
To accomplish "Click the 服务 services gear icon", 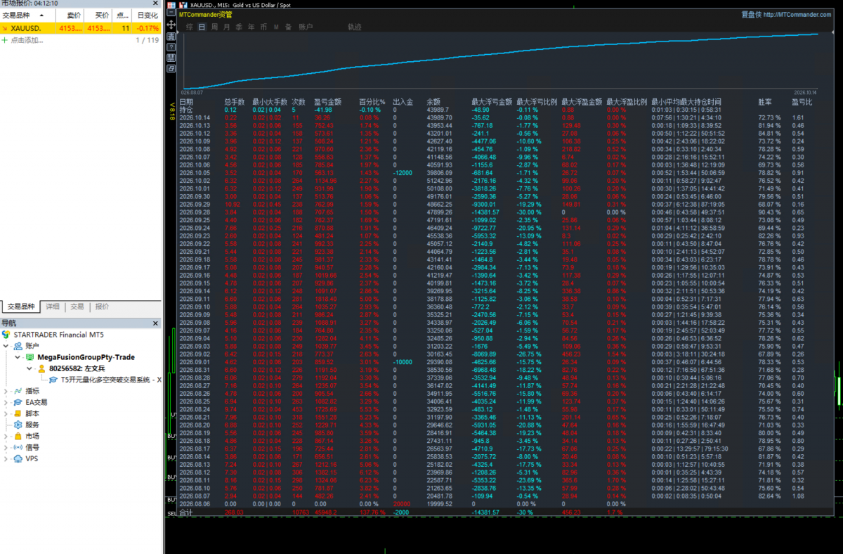I will pos(18,425).
